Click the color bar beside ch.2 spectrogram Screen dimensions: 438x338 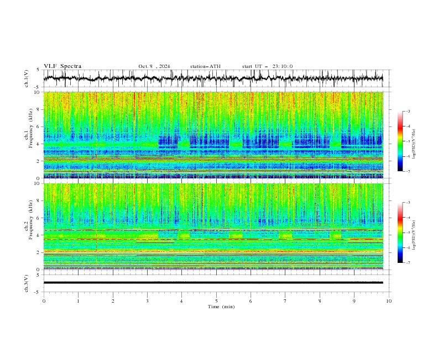click(x=400, y=233)
